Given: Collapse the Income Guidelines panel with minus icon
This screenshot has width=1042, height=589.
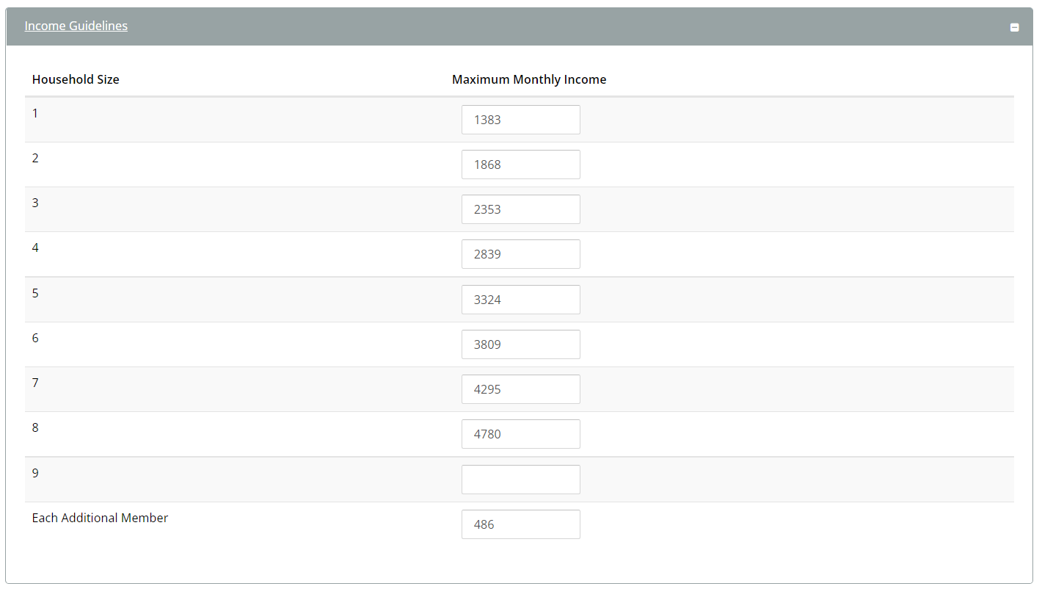Looking at the screenshot, I should pos(1014,27).
